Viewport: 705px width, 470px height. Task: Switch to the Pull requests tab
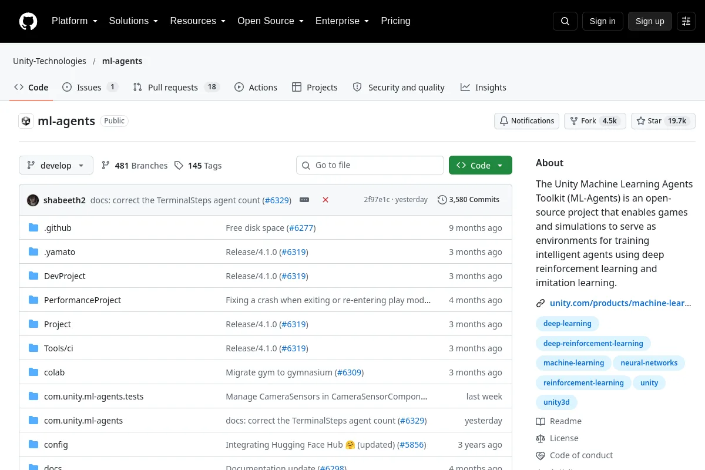point(176,87)
